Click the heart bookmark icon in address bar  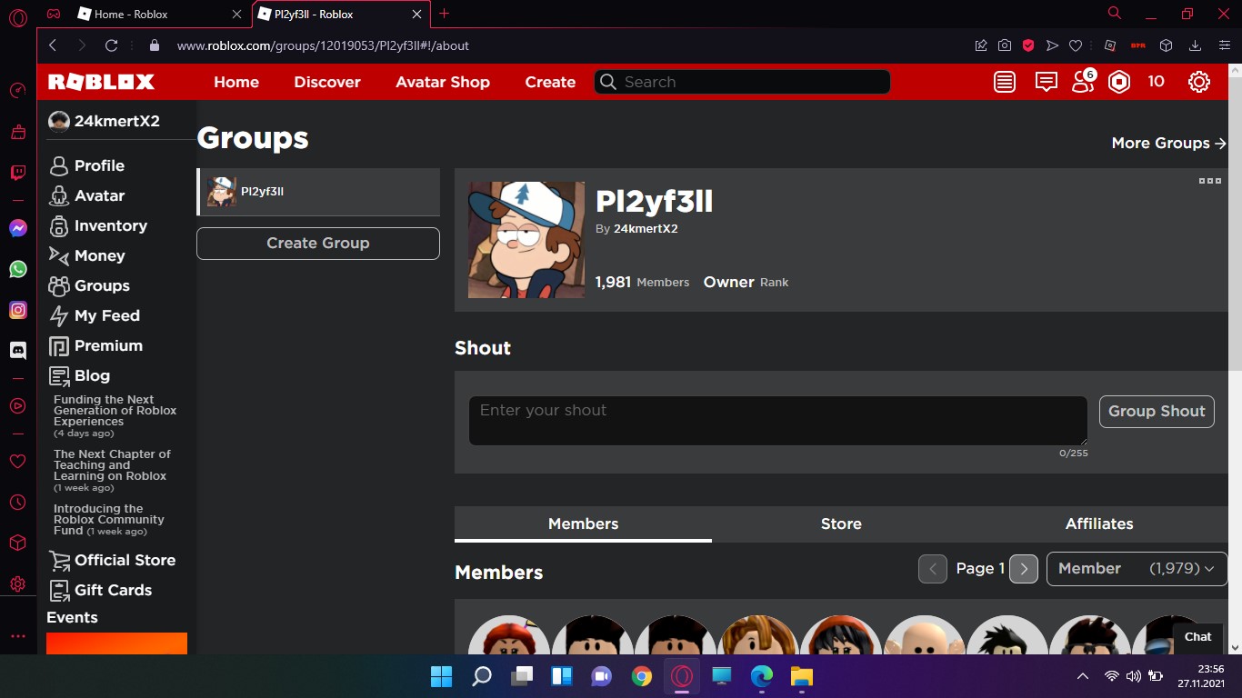point(1076,45)
